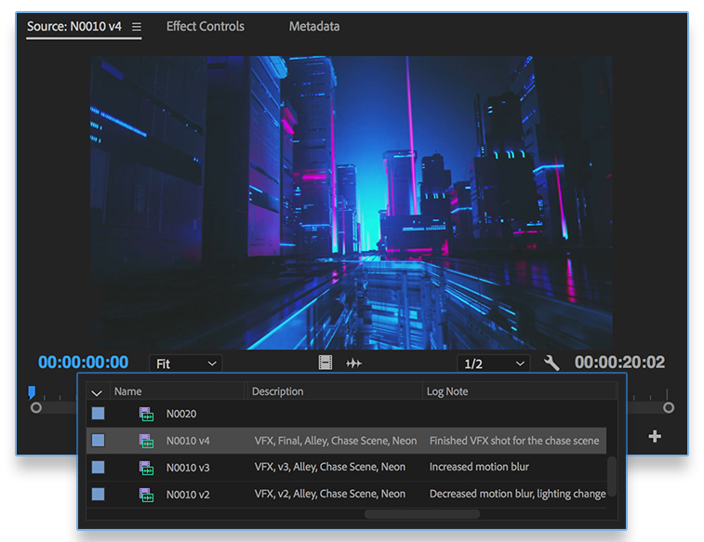Image resolution: width=704 pixels, height=542 pixels.
Task: Open the wrench settings menu
Action: tap(551, 363)
